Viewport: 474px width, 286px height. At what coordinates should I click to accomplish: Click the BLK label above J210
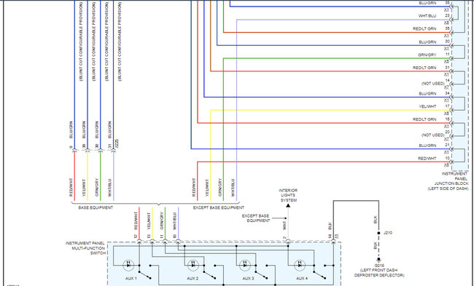(375, 219)
